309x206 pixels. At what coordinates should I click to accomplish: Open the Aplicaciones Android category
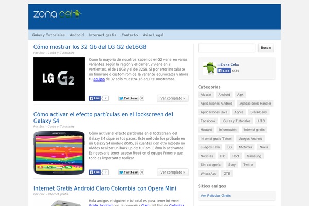click(216, 104)
